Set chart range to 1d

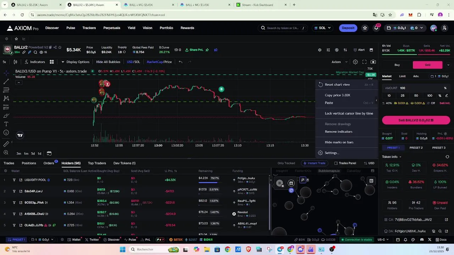[x=39, y=154]
